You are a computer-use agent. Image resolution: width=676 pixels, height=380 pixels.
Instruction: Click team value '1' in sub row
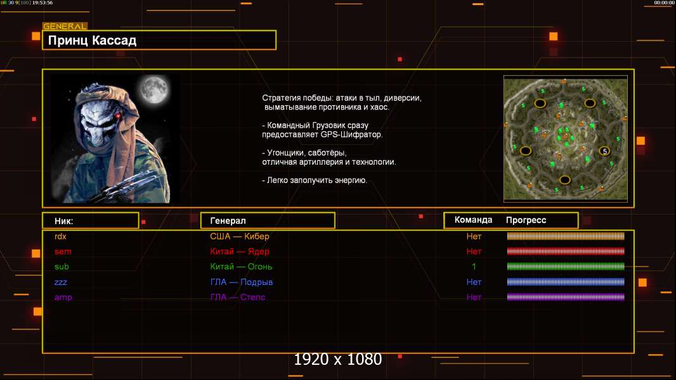[474, 267]
